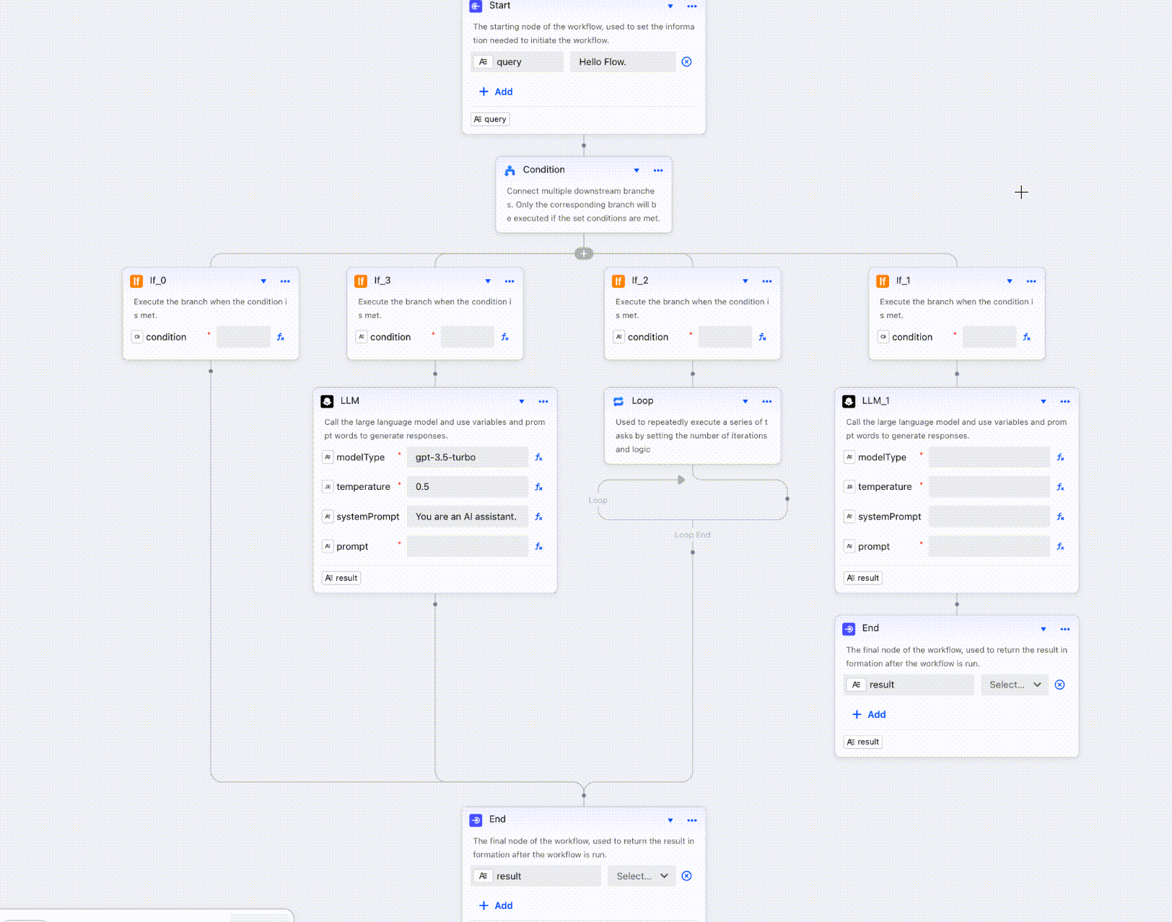The image size is (1172, 922).
Task: Open the three-dot menu on LLM node
Action: tap(543, 401)
